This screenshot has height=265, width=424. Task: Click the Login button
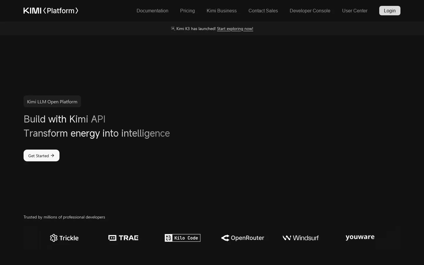click(x=390, y=11)
